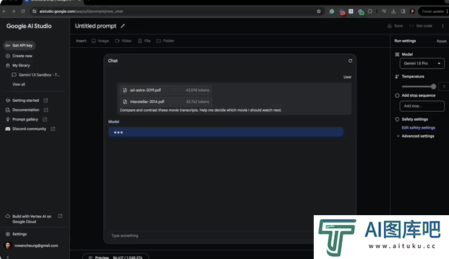Bookmark this page with the star icon

click(318, 11)
